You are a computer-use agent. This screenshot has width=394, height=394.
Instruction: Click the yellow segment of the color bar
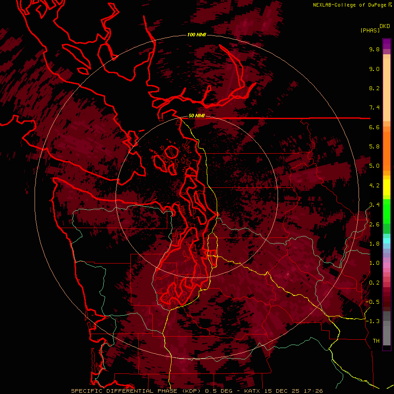tap(387, 187)
